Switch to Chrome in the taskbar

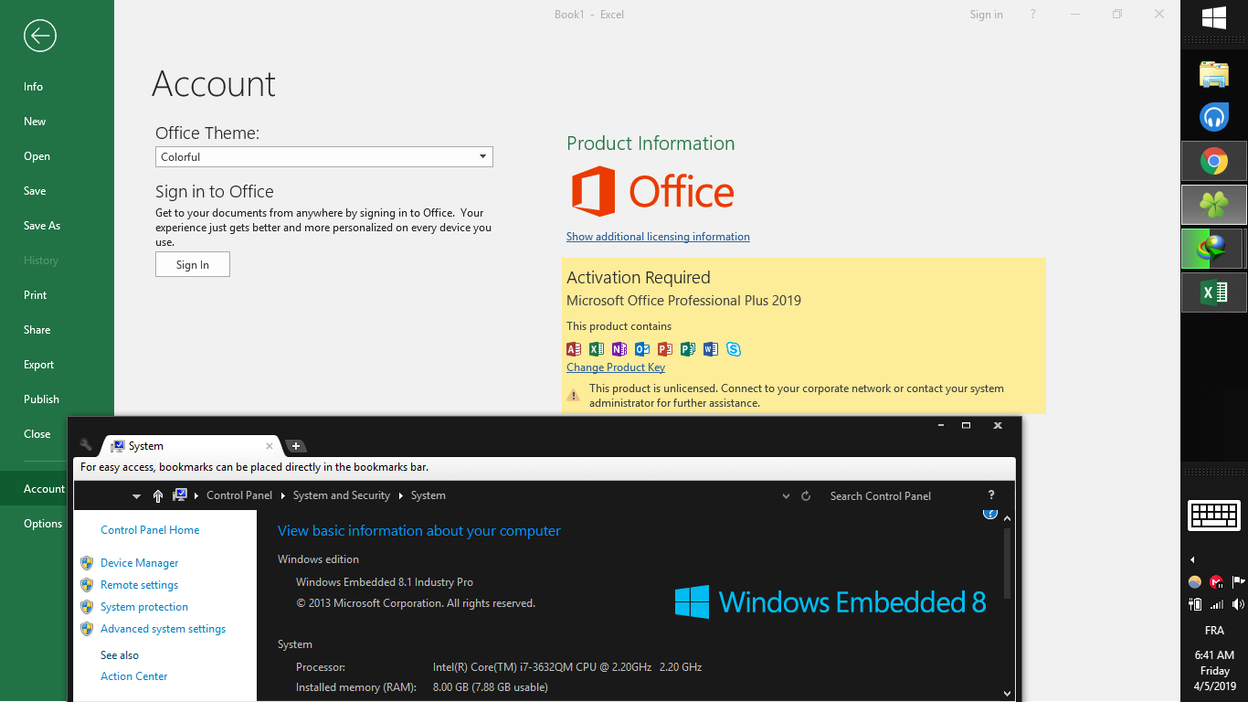(1214, 162)
